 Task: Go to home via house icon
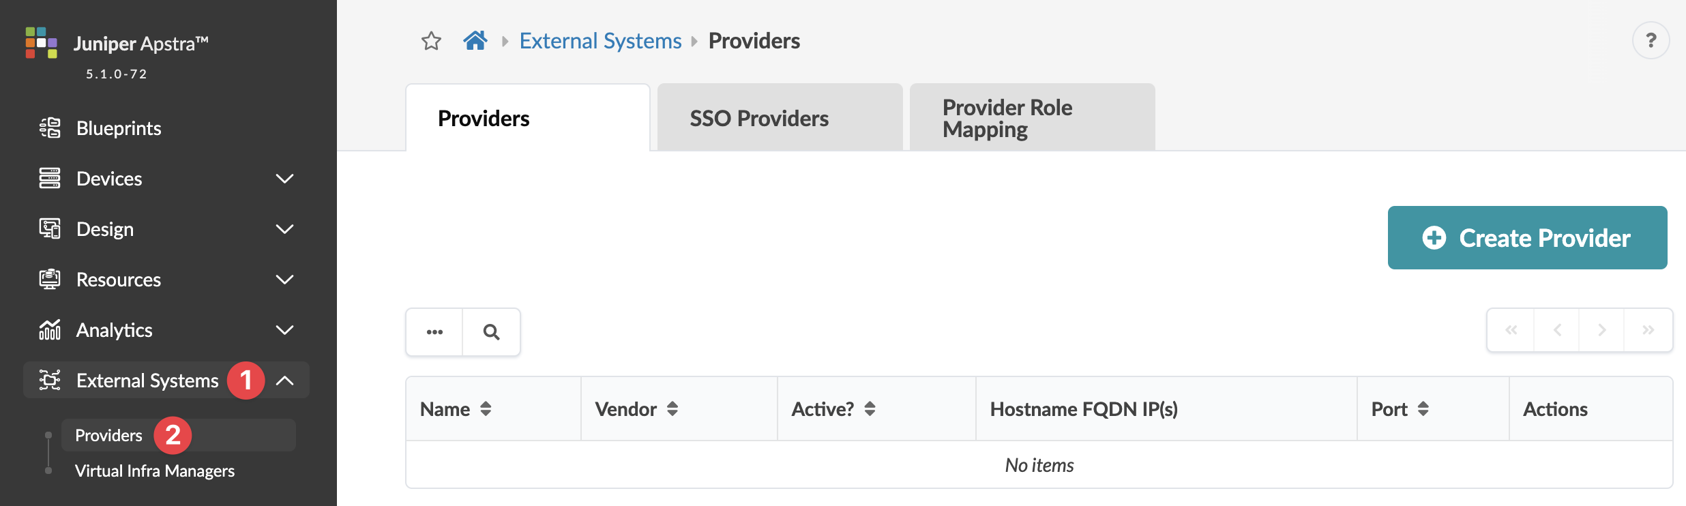click(475, 41)
